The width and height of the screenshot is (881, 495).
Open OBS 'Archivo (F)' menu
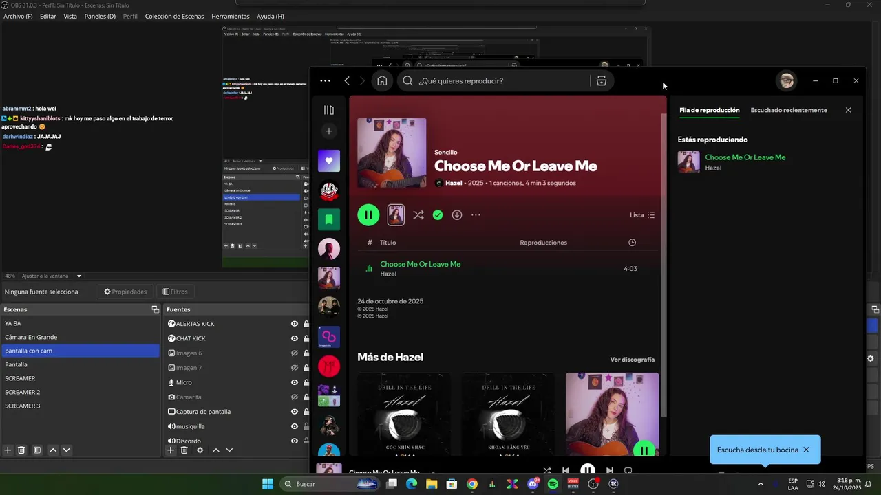pyautogui.click(x=18, y=16)
